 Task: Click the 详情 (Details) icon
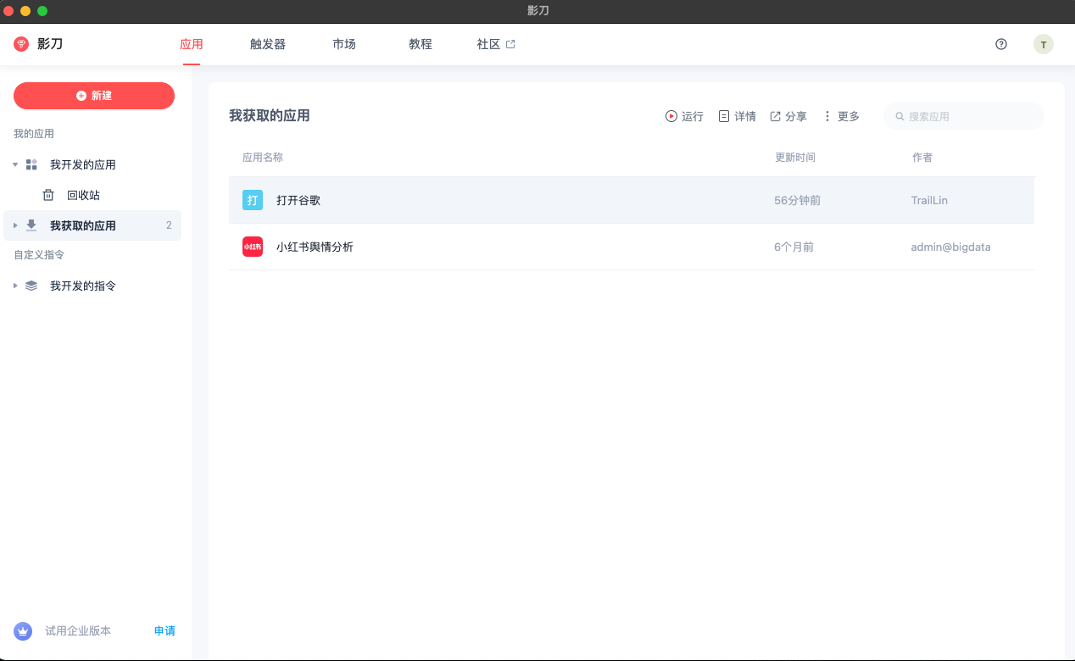click(723, 116)
